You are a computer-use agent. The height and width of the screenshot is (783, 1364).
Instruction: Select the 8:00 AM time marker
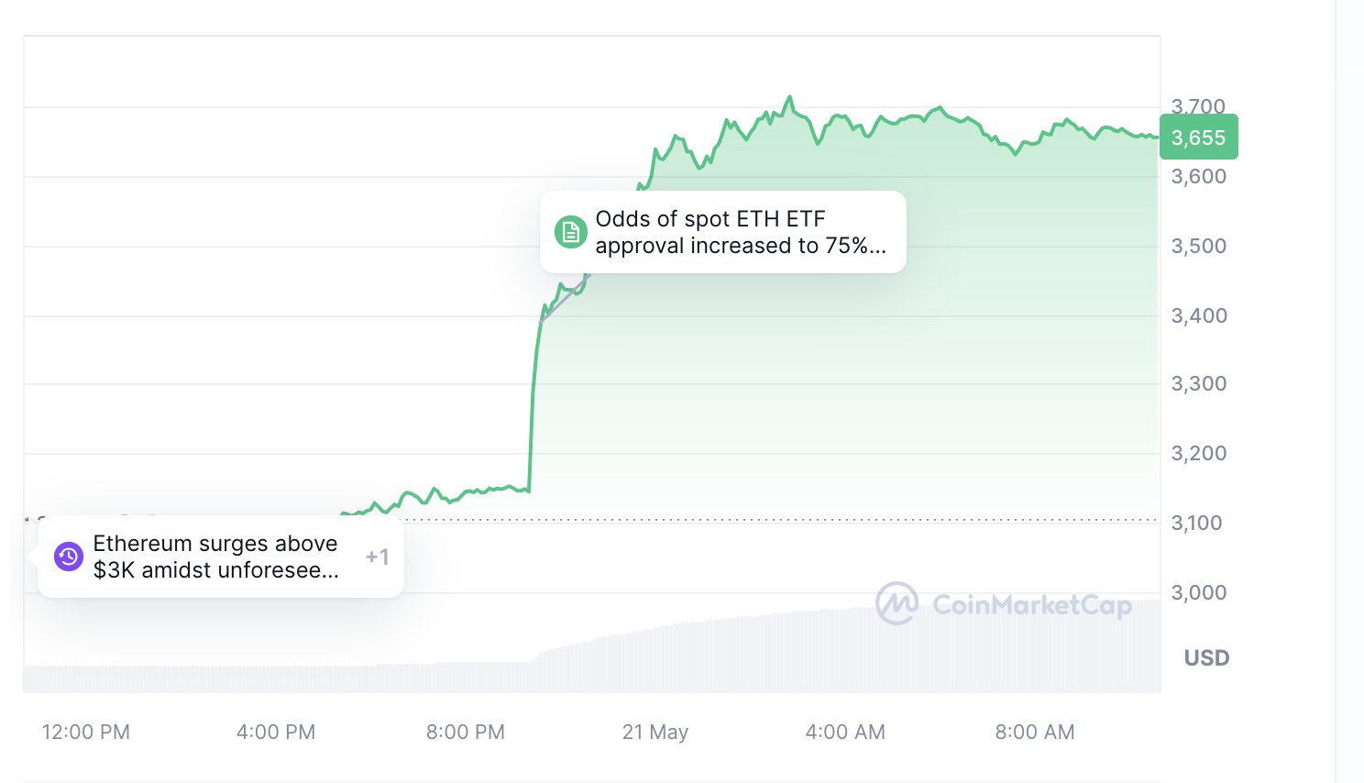coord(1035,732)
